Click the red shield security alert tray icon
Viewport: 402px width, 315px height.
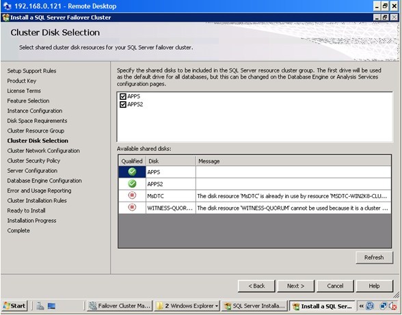pyautogui.click(x=392, y=306)
